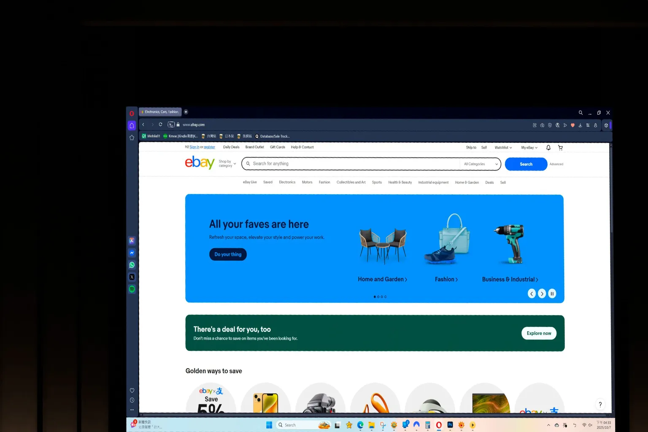648x432 pixels.
Task: Open ad blocker shield icon
Action: pos(550,125)
